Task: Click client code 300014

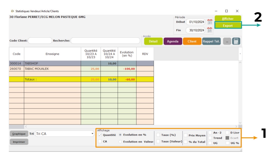Action: pos(15,64)
